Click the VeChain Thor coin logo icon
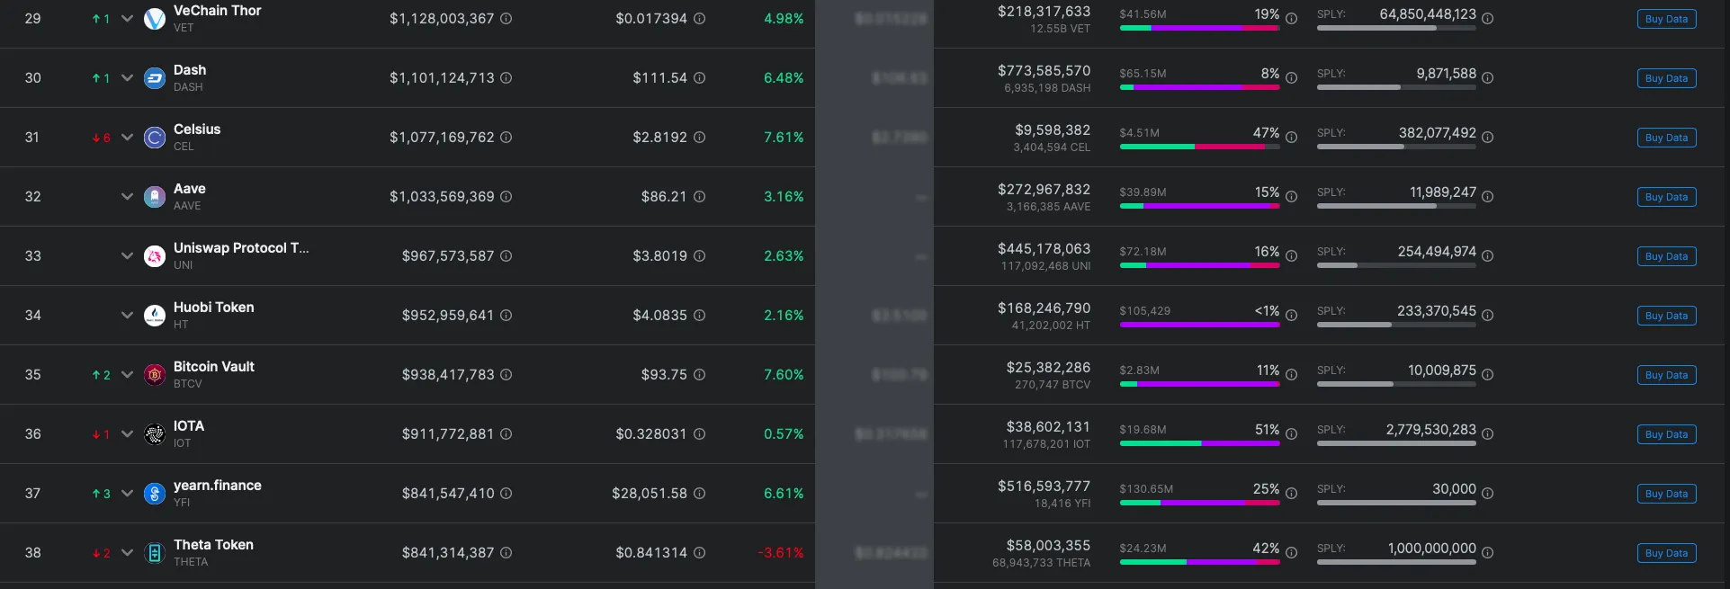1730x589 pixels. (x=155, y=19)
